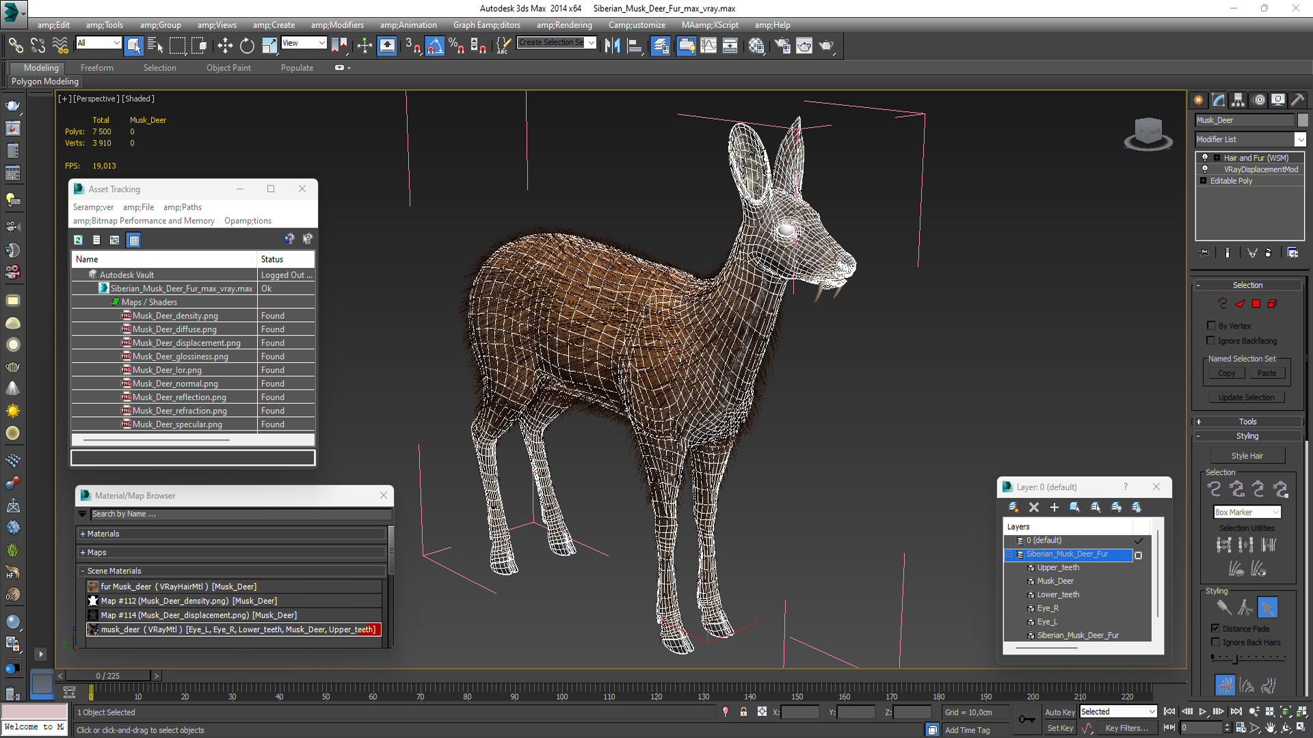Open the Hierarchy command panel tab
The width and height of the screenshot is (1313, 738).
(x=1238, y=100)
